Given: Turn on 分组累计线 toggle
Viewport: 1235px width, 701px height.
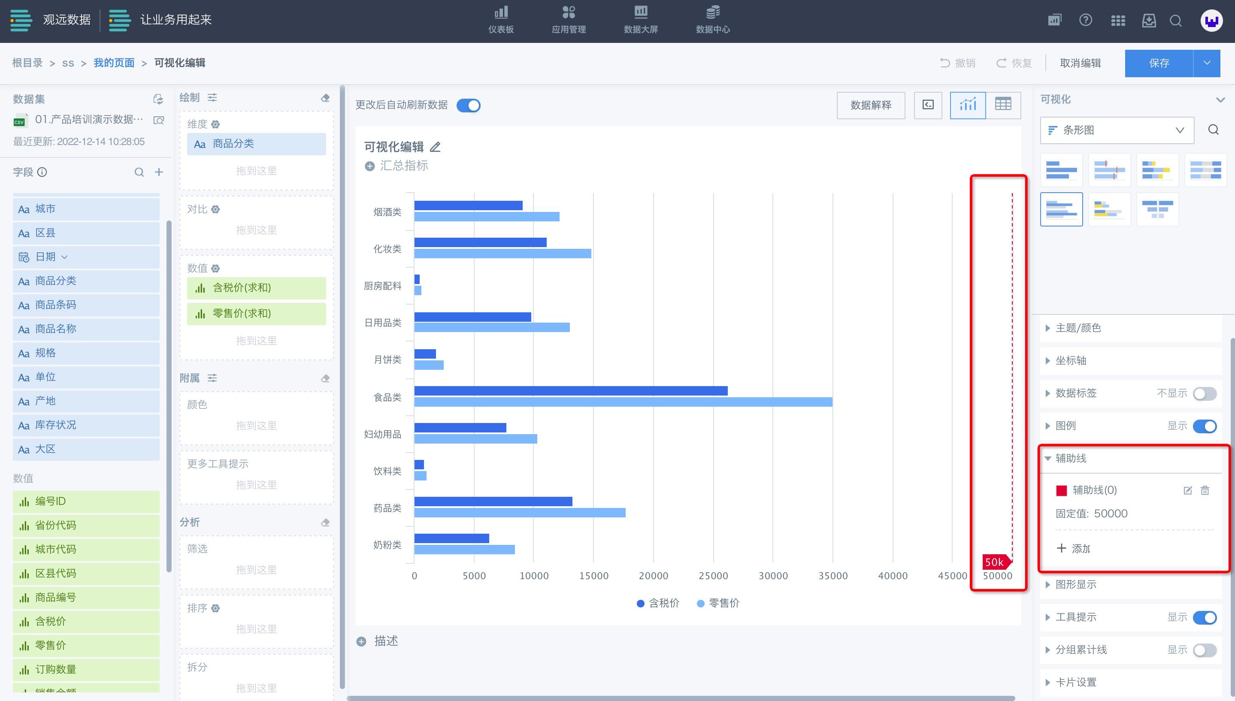Looking at the screenshot, I should 1204,650.
